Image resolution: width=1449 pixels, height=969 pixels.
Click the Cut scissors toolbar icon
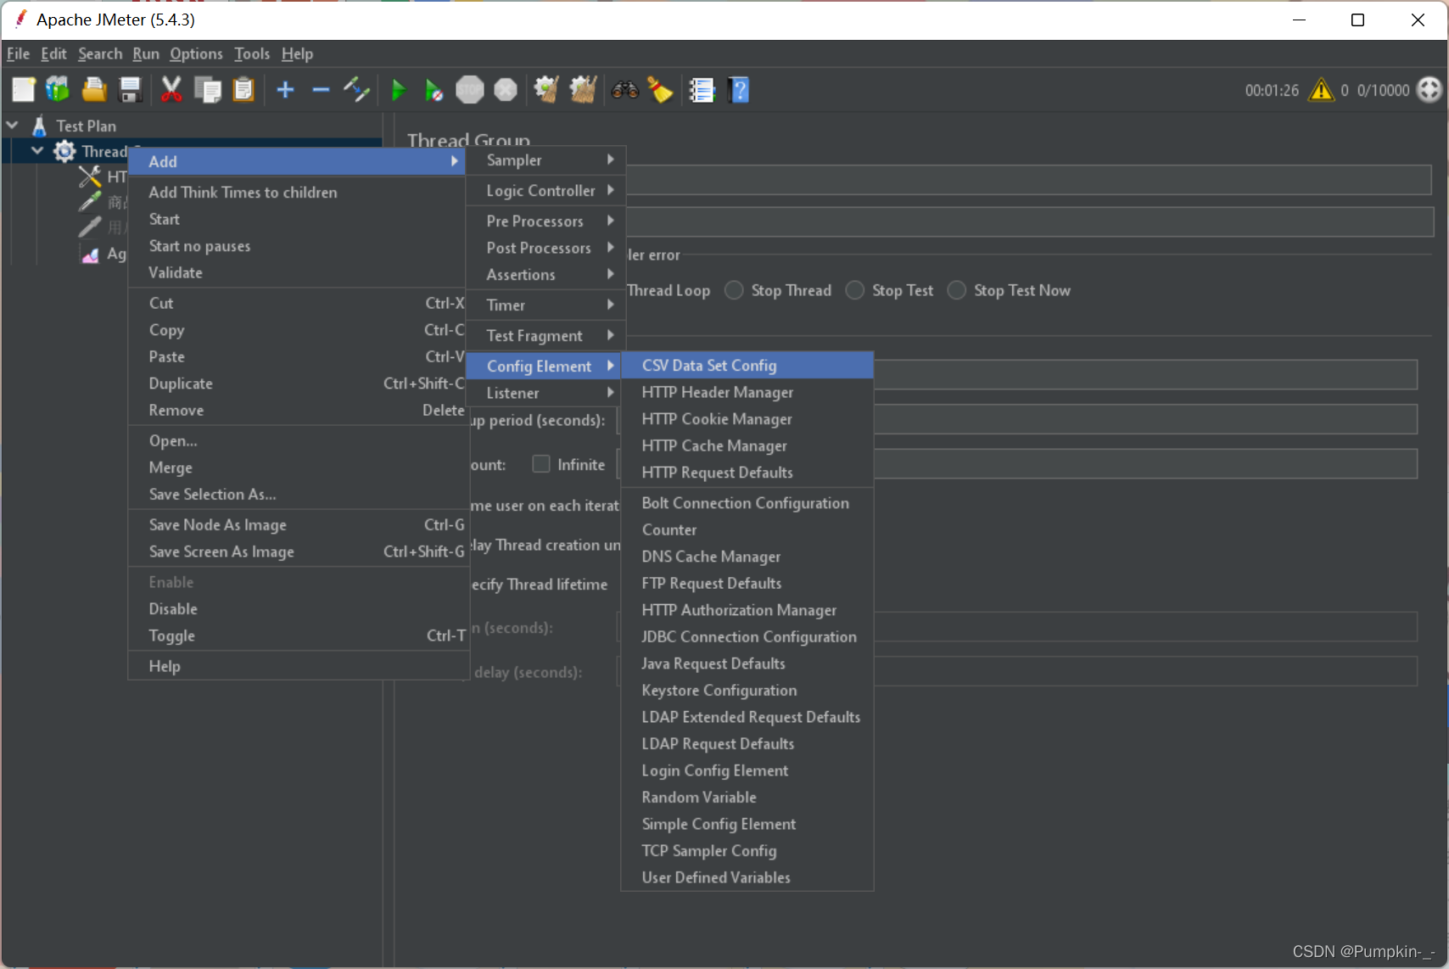pyautogui.click(x=171, y=89)
